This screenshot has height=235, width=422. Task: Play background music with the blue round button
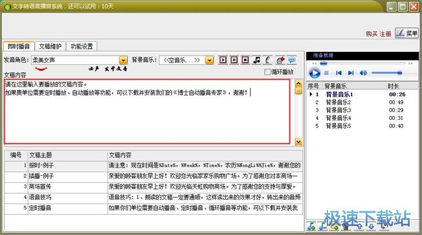(x=315, y=73)
